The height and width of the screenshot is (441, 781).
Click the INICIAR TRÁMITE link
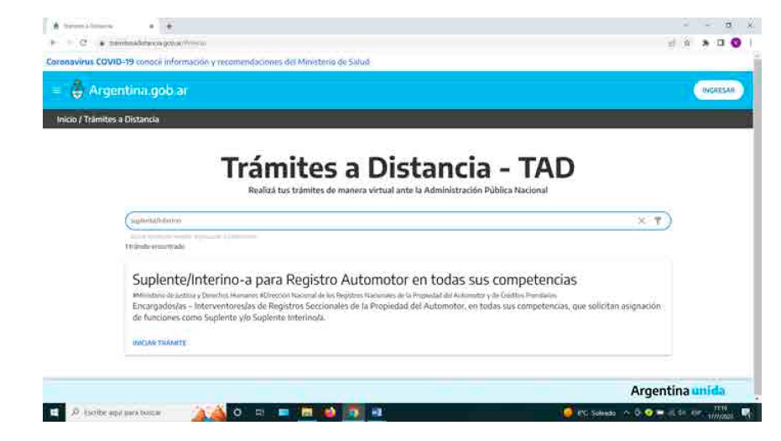pyautogui.click(x=159, y=343)
